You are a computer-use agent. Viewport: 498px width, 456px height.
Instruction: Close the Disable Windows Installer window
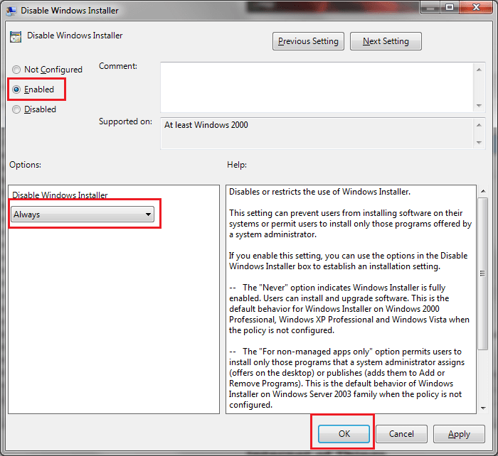(476, 8)
